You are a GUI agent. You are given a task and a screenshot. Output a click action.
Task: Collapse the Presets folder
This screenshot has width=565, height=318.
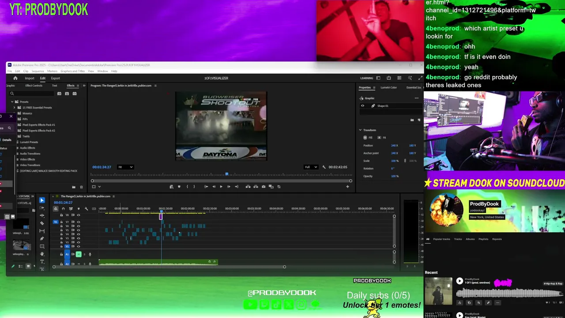(12, 102)
